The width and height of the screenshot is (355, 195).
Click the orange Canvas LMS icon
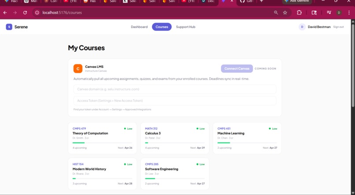click(x=78, y=69)
